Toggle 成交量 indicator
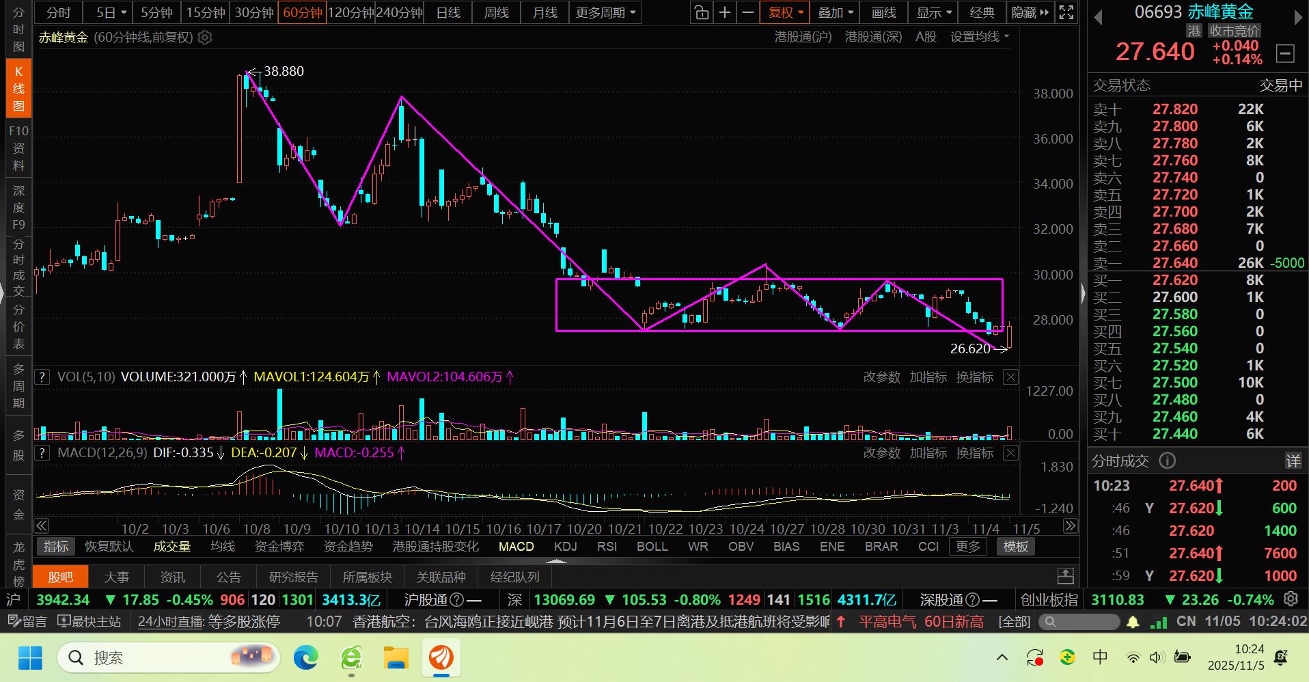Screen dimensions: 1309x682 171,547
